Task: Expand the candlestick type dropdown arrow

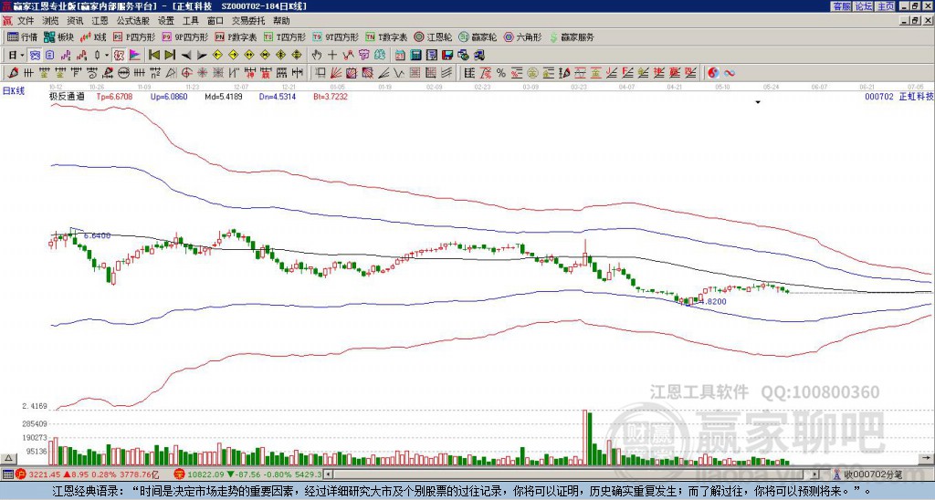Action: [107, 56]
